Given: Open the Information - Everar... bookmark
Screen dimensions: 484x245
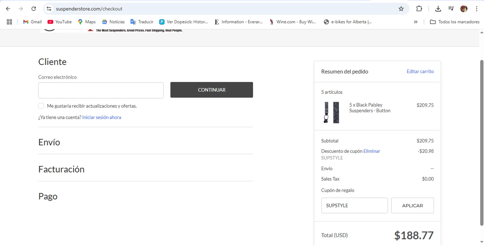Looking at the screenshot, I should click(x=238, y=22).
